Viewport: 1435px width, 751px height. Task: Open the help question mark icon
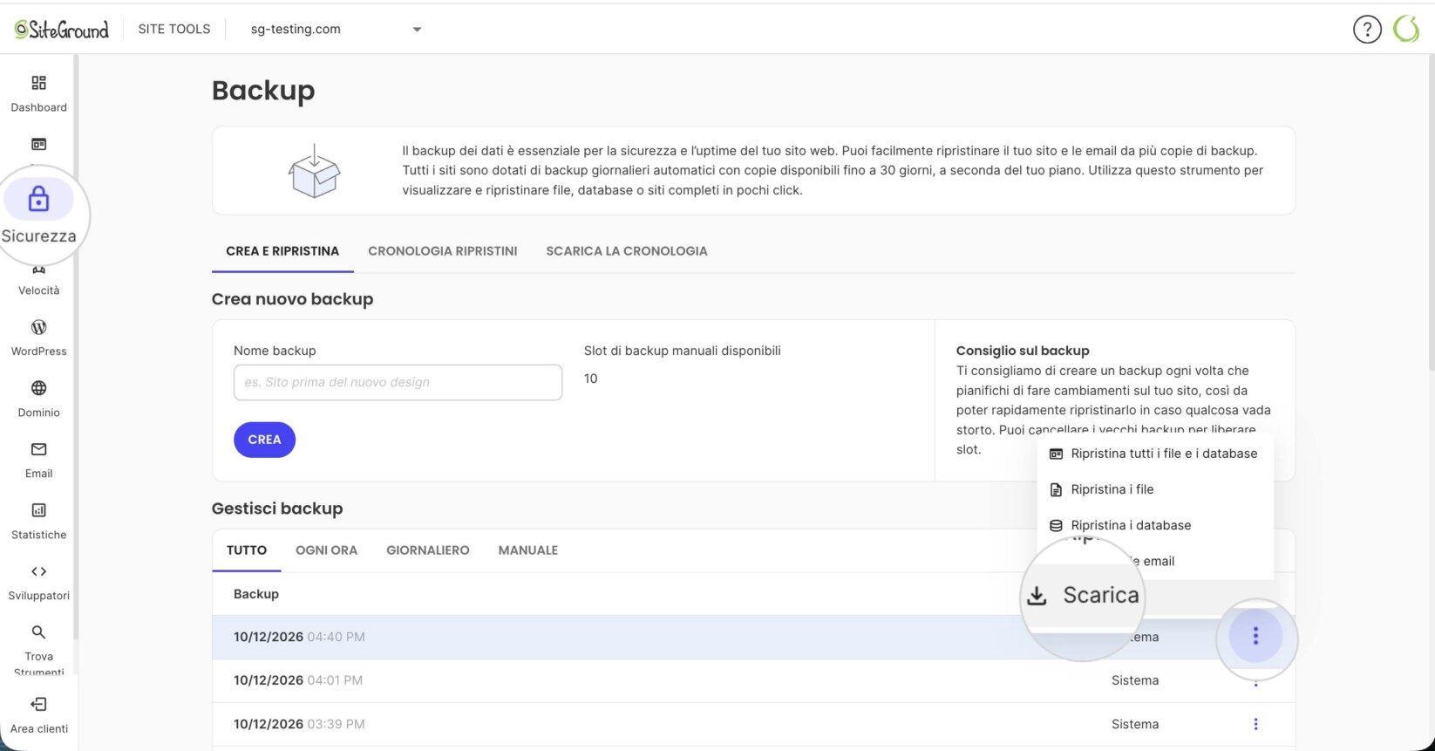point(1367,29)
